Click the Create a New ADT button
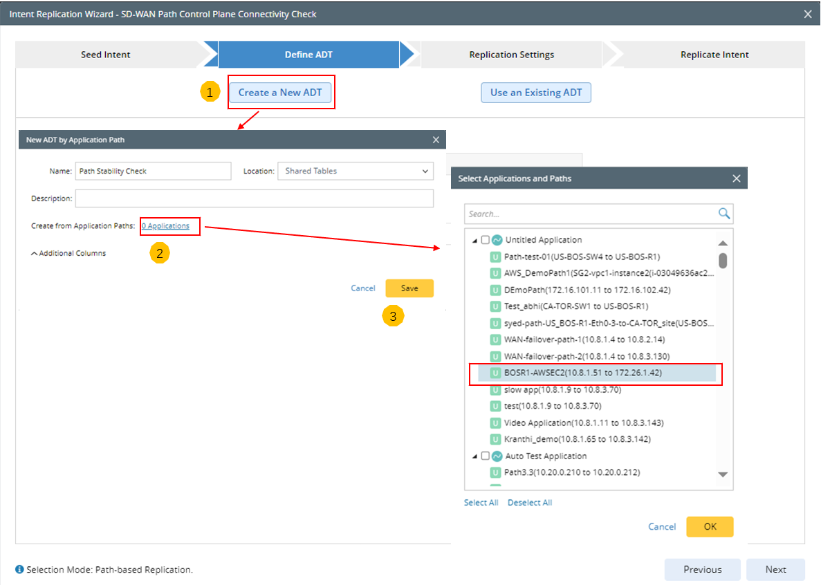Image resolution: width=821 pixels, height=585 pixels. click(x=280, y=93)
